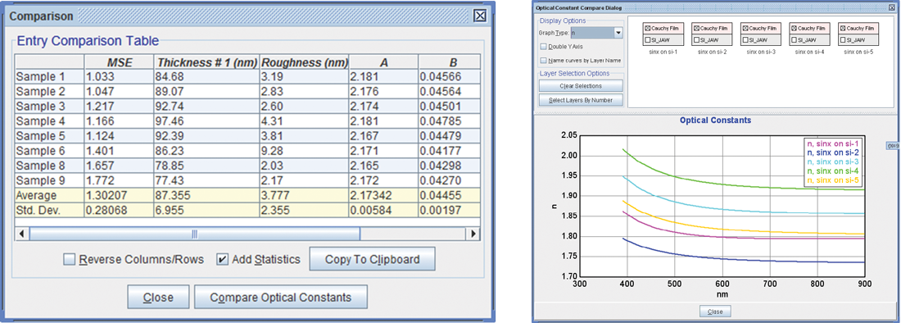This screenshot has width=901, height=323.
Task: Select the Sample 1 row label
Action: click(x=49, y=77)
